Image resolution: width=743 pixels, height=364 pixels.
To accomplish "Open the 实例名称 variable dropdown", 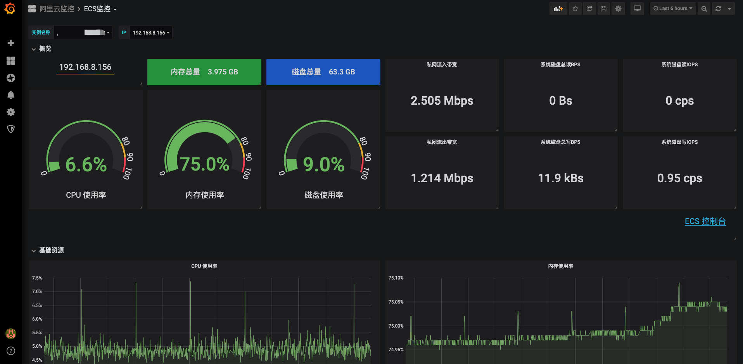I will click(x=83, y=33).
